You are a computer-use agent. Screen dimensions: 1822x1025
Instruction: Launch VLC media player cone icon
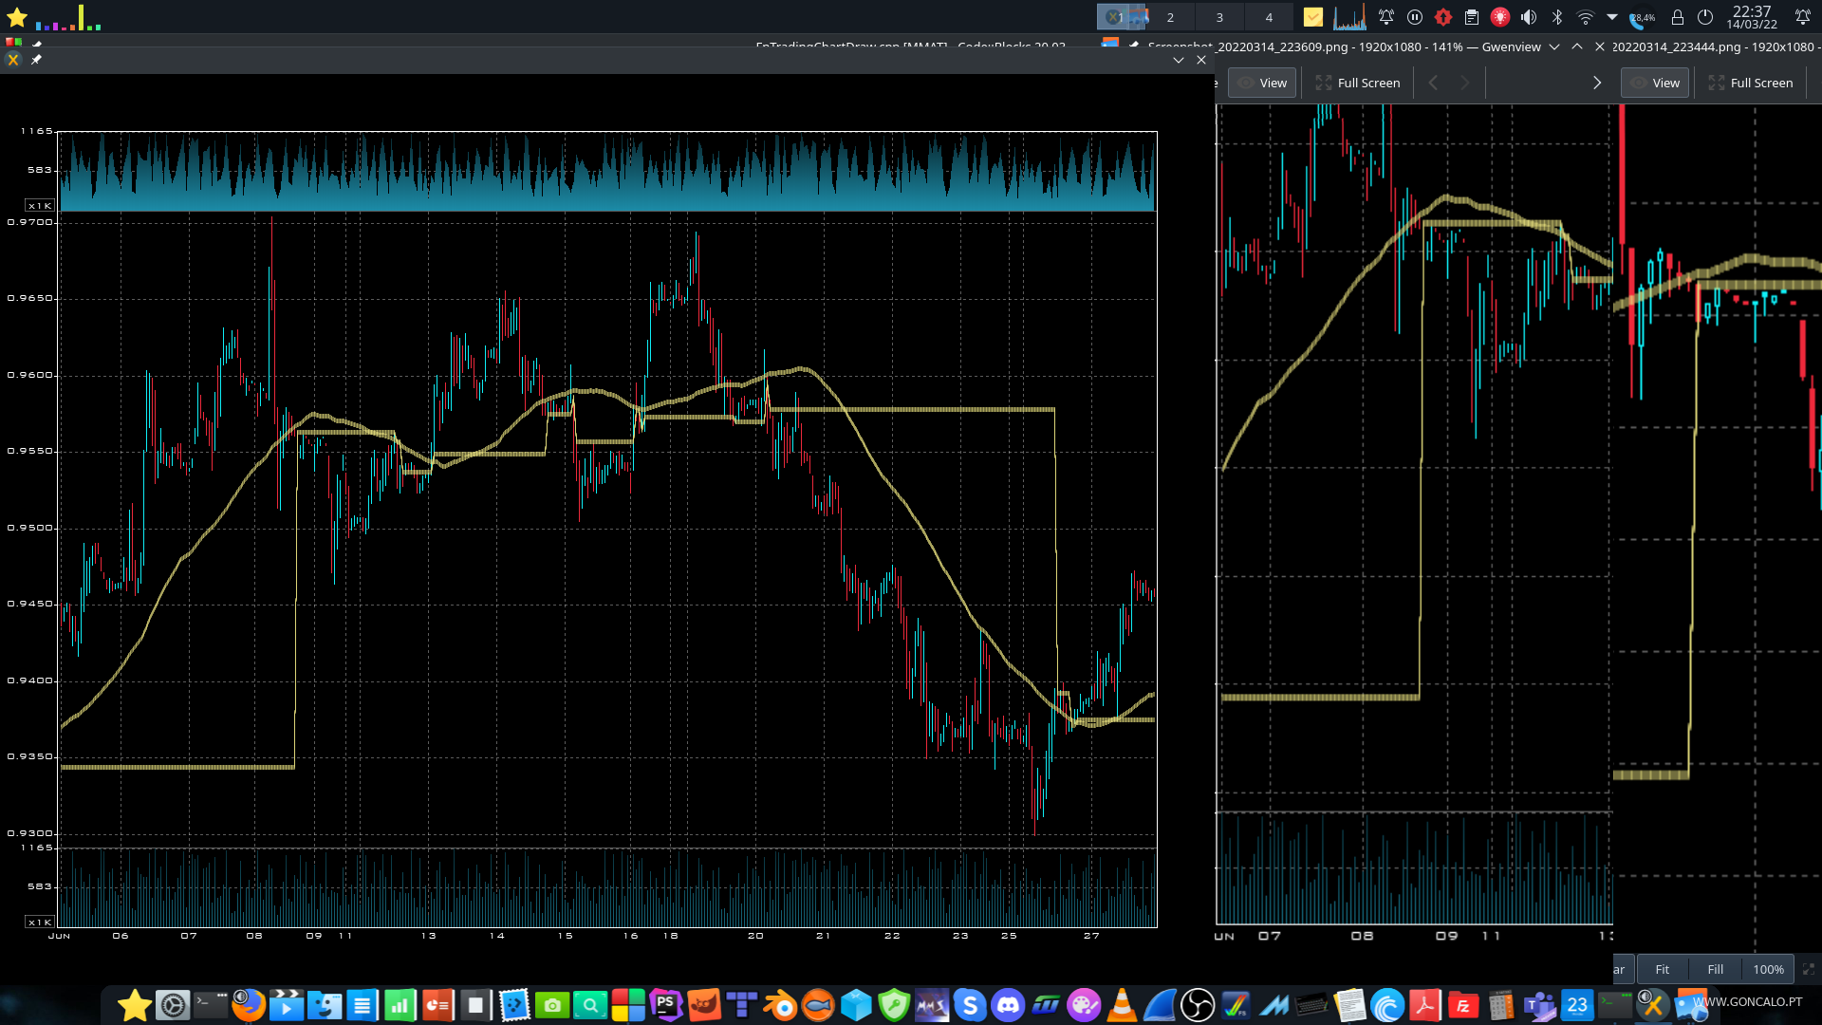1122,1004
